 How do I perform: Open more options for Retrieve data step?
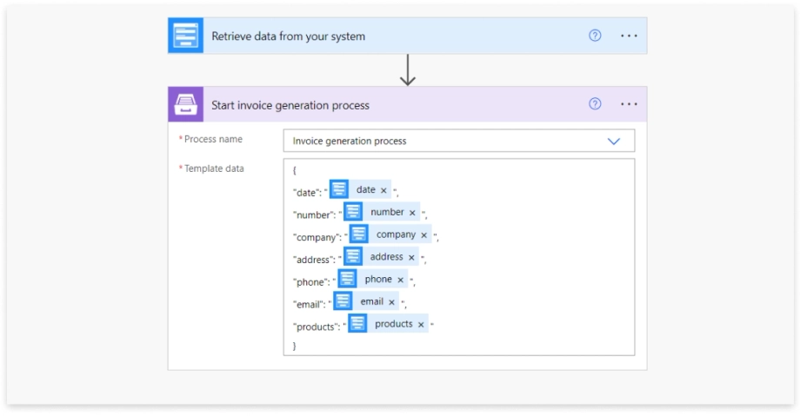[x=629, y=36]
